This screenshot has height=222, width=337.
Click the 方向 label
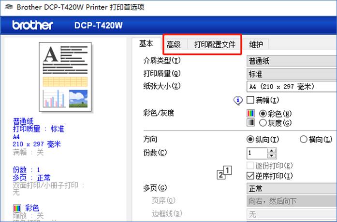150,139
